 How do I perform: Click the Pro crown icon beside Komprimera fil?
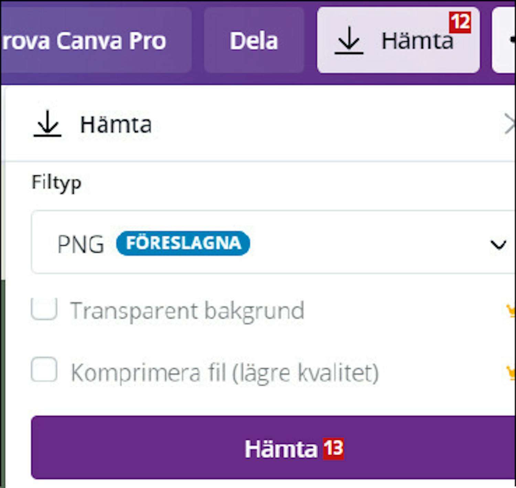pos(510,372)
